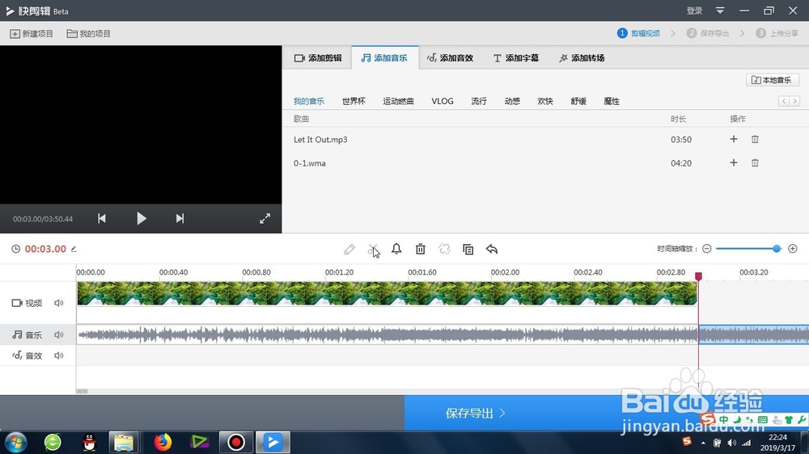The width and height of the screenshot is (809, 454).
Task: Open Windows Start menu
Action: (x=15, y=442)
